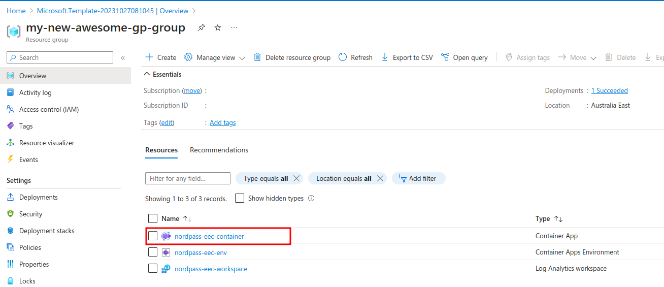Click the Add tags link

pos(223,122)
